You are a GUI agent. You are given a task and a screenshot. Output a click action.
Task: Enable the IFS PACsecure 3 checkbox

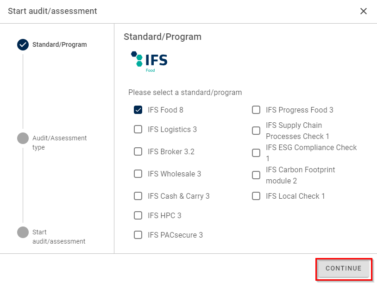138,235
